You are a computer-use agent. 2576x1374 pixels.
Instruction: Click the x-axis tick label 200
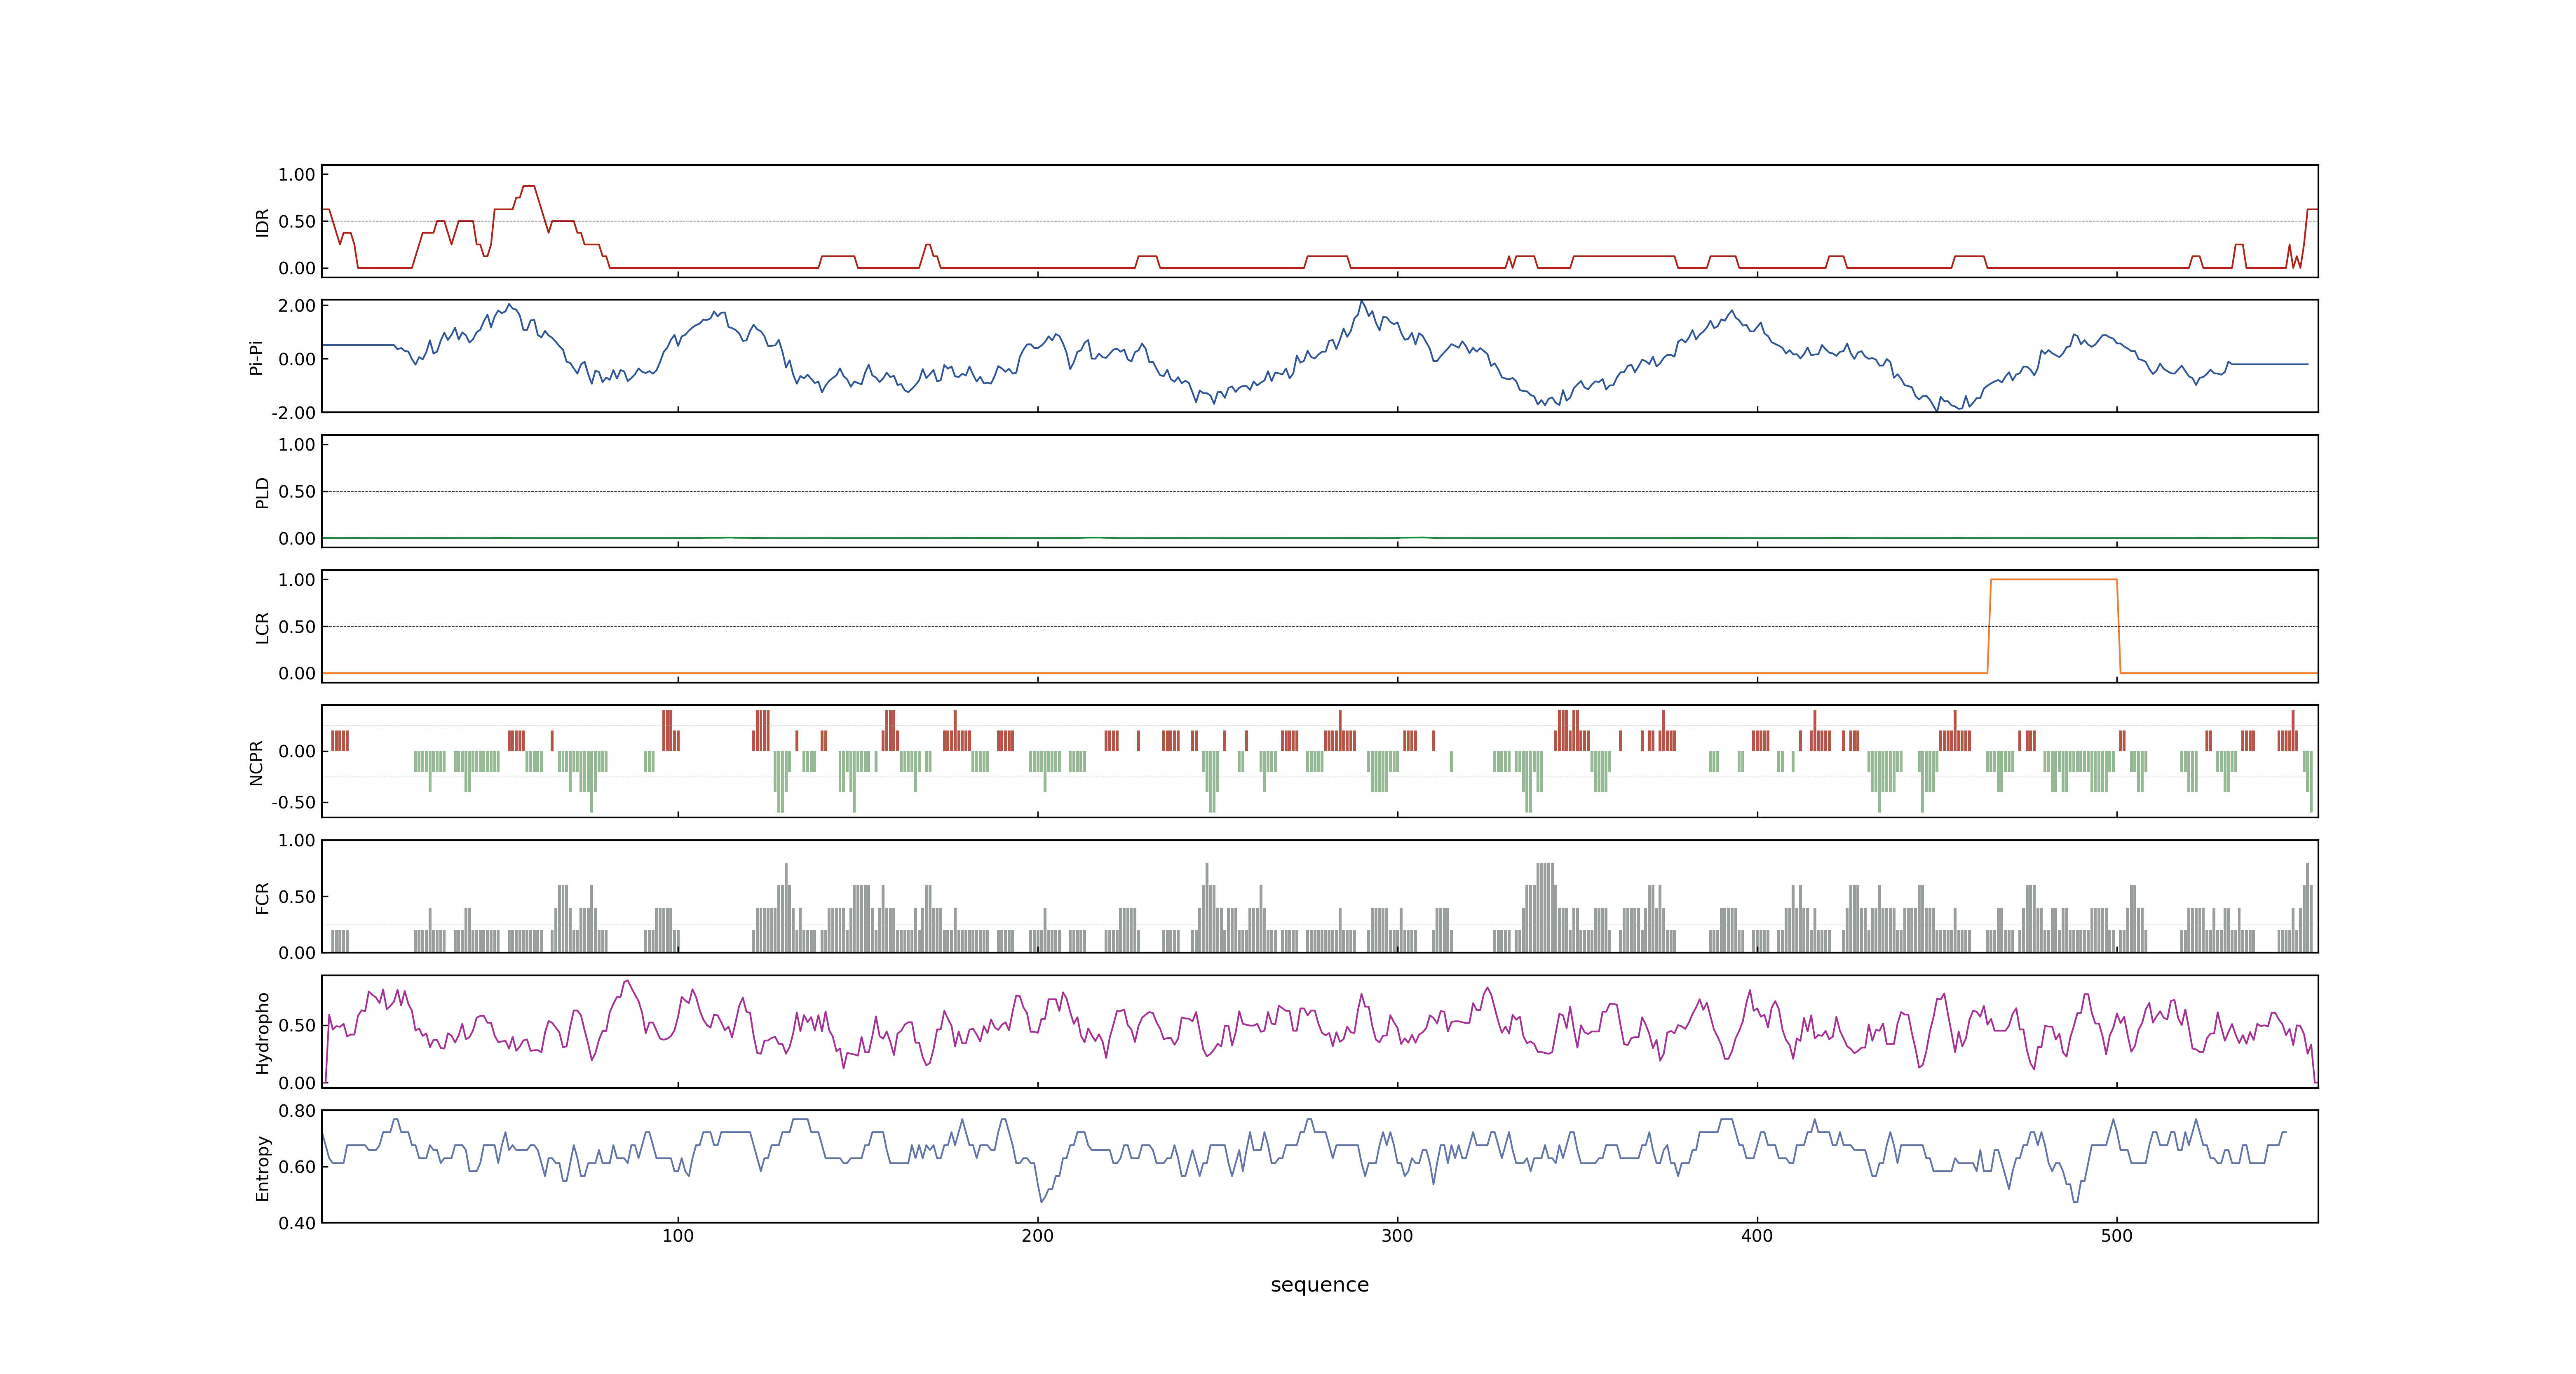coord(1037,1236)
